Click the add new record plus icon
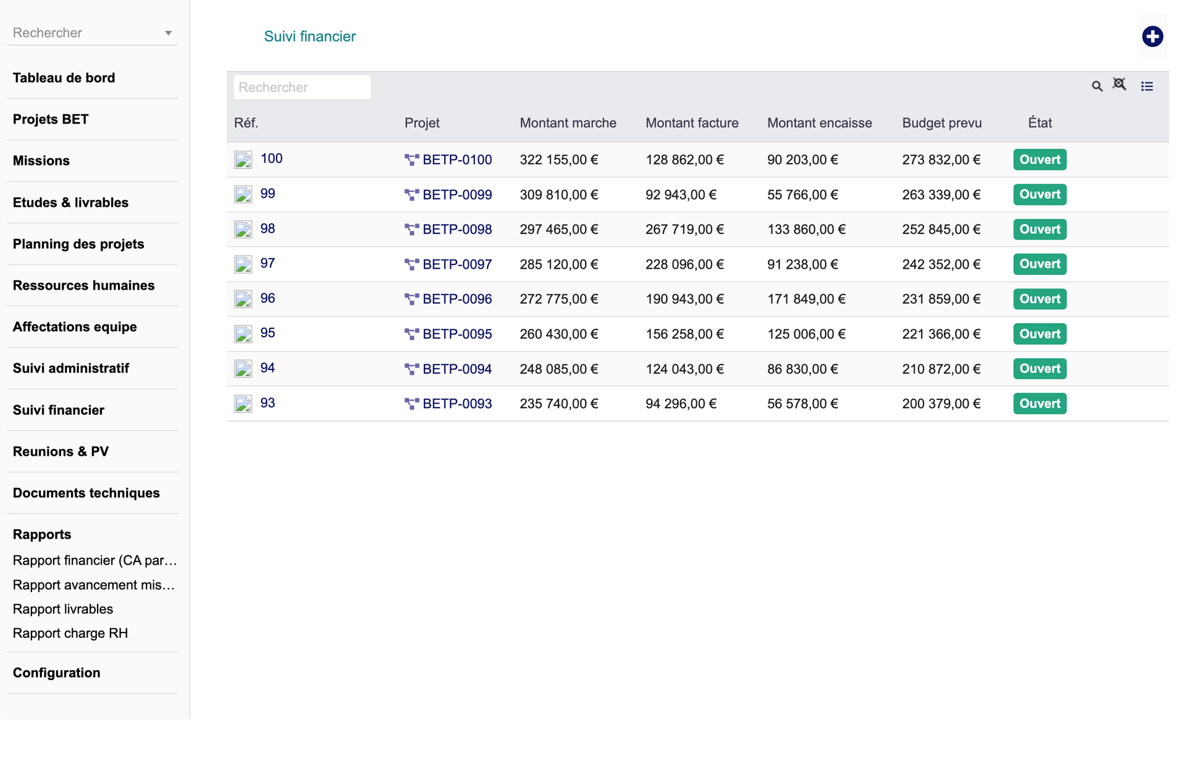The height and width of the screenshot is (772, 1202). coord(1152,36)
